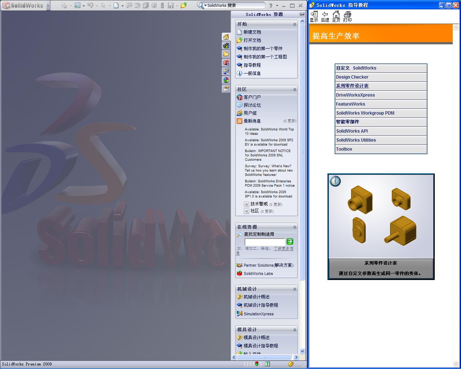Viewport: 461px width, 369px height.
Task: Click 打开文档 link
Action: (x=252, y=40)
